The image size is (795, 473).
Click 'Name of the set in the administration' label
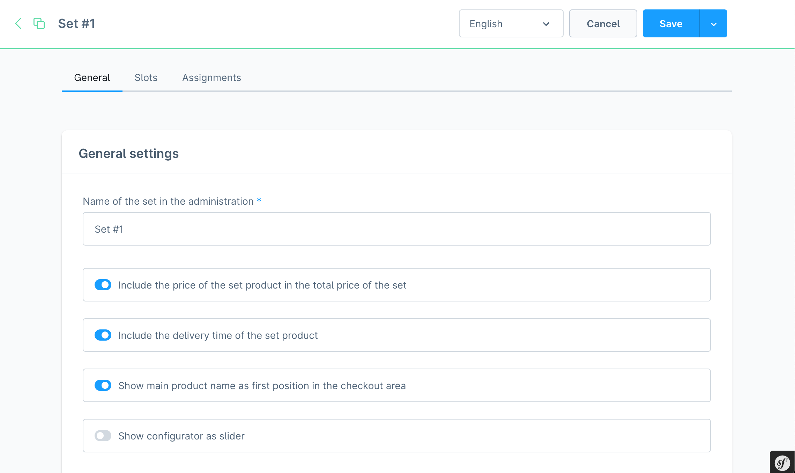coord(168,201)
